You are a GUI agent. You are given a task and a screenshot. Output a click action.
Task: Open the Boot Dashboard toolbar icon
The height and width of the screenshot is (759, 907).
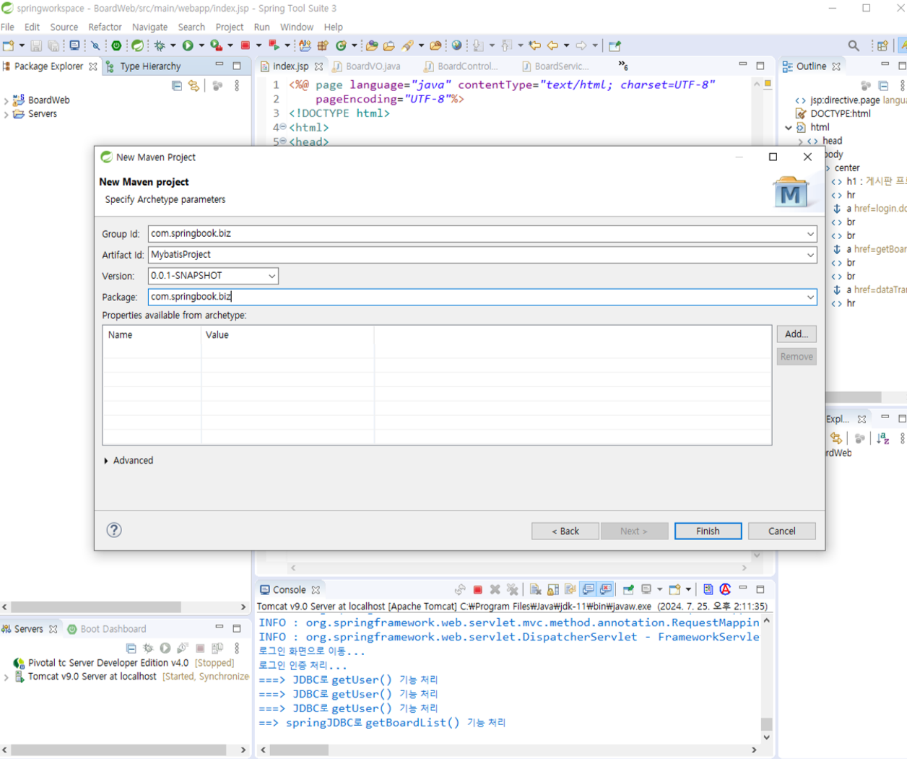coord(116,45)
